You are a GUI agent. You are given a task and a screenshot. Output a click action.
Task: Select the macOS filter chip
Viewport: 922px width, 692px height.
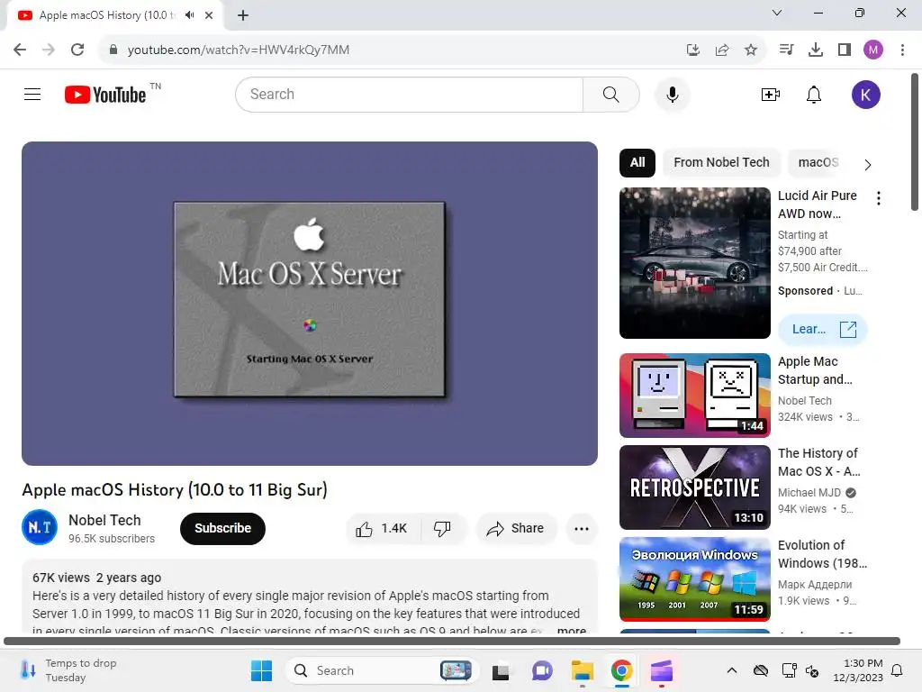pos(818,162)
